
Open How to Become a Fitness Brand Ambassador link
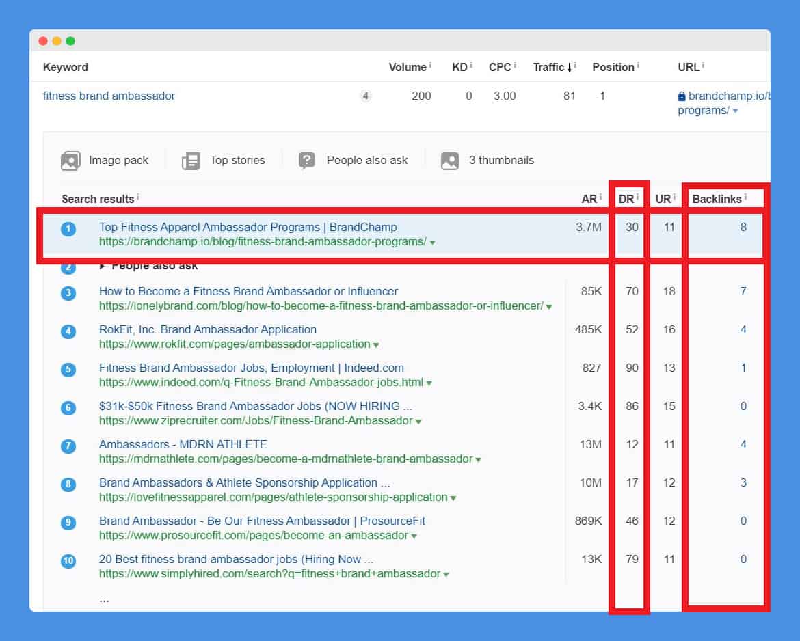point(248,291)
